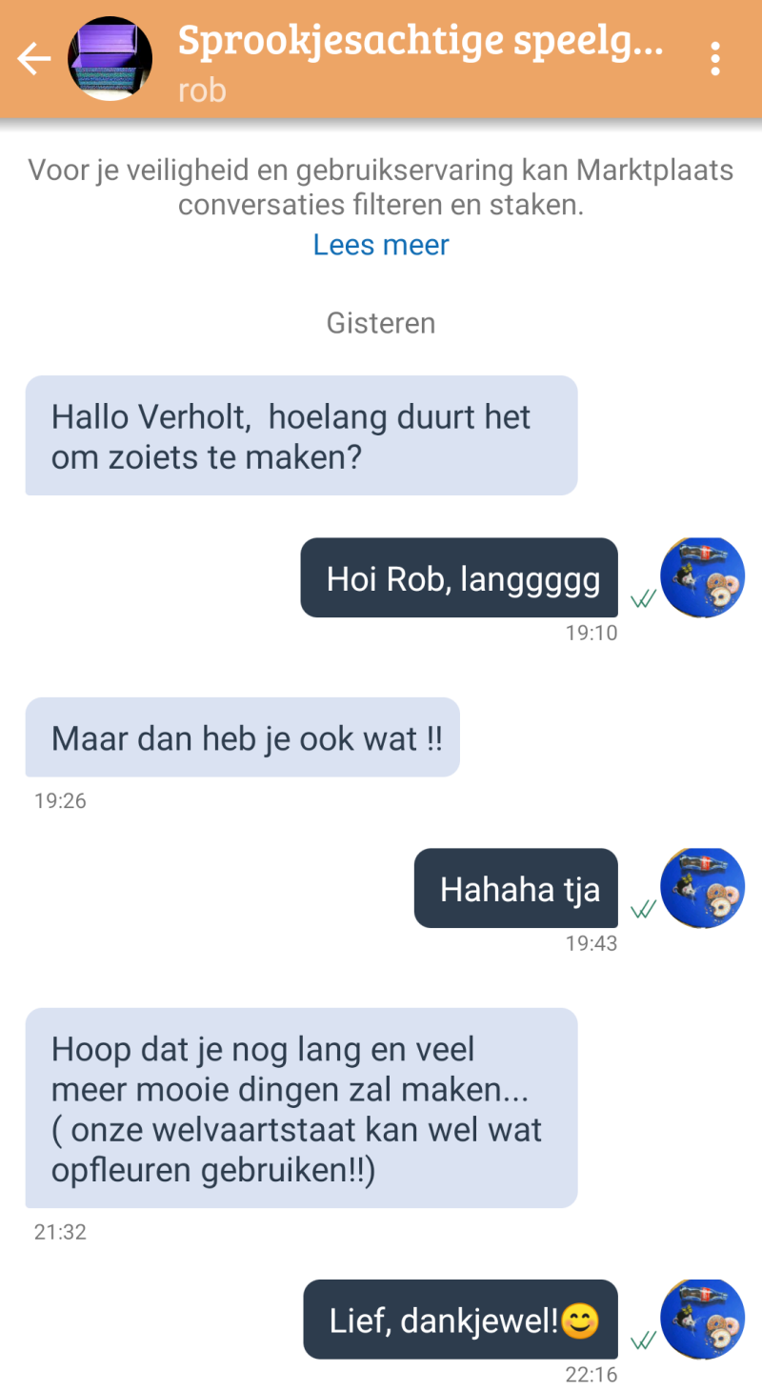Tap the username rob in header
762x1391 pixels.
pyautogui.click(x=202, y=90)
